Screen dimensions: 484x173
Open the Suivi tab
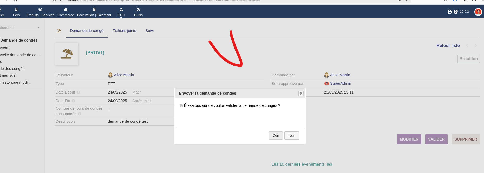pyautogui.click(x=149, y=31)
